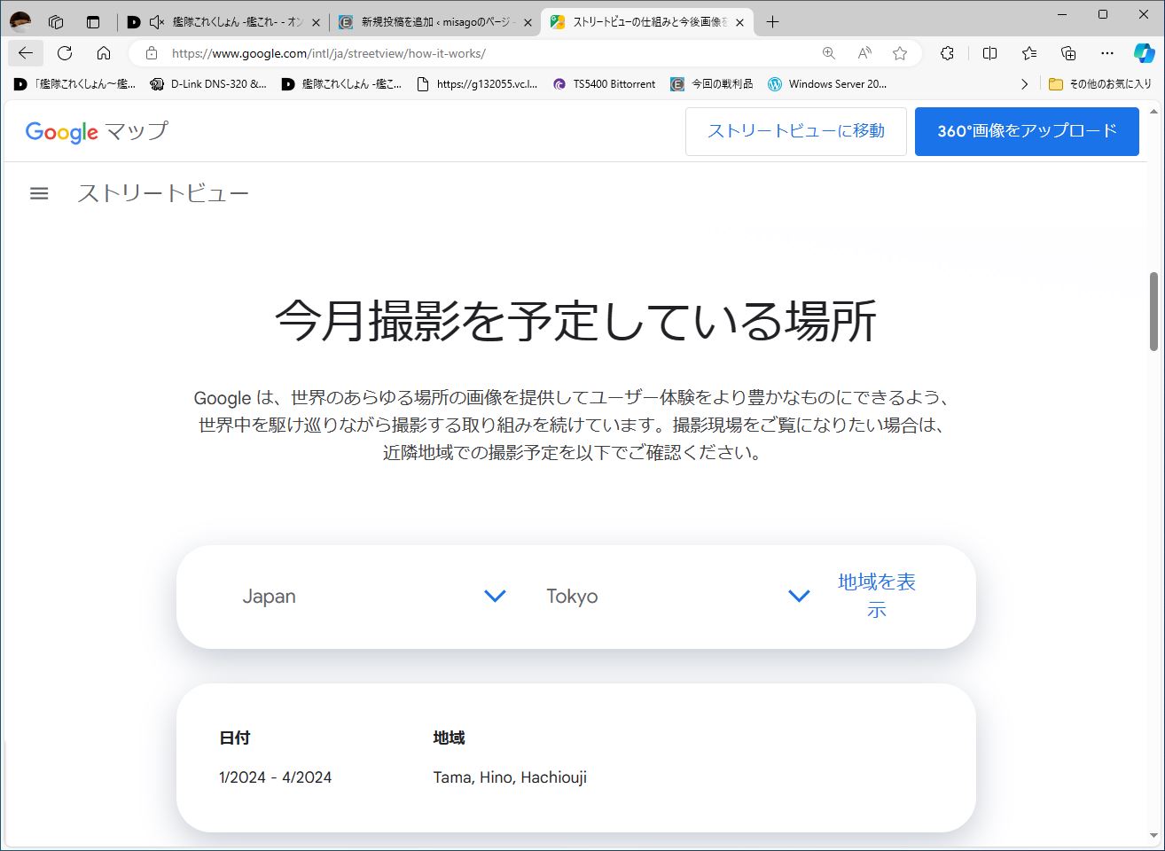
Task: Toggle split screen view icon
Action: [x=990, y=53]
